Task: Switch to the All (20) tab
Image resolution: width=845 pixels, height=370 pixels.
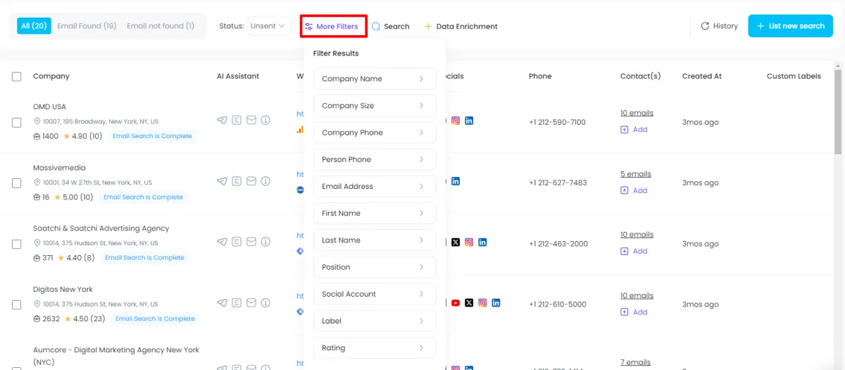Action: (x=34, y=26)
